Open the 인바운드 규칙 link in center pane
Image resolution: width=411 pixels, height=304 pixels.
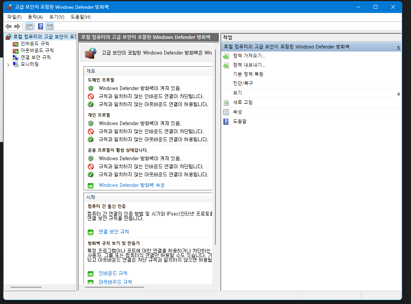tap(113, 273)
